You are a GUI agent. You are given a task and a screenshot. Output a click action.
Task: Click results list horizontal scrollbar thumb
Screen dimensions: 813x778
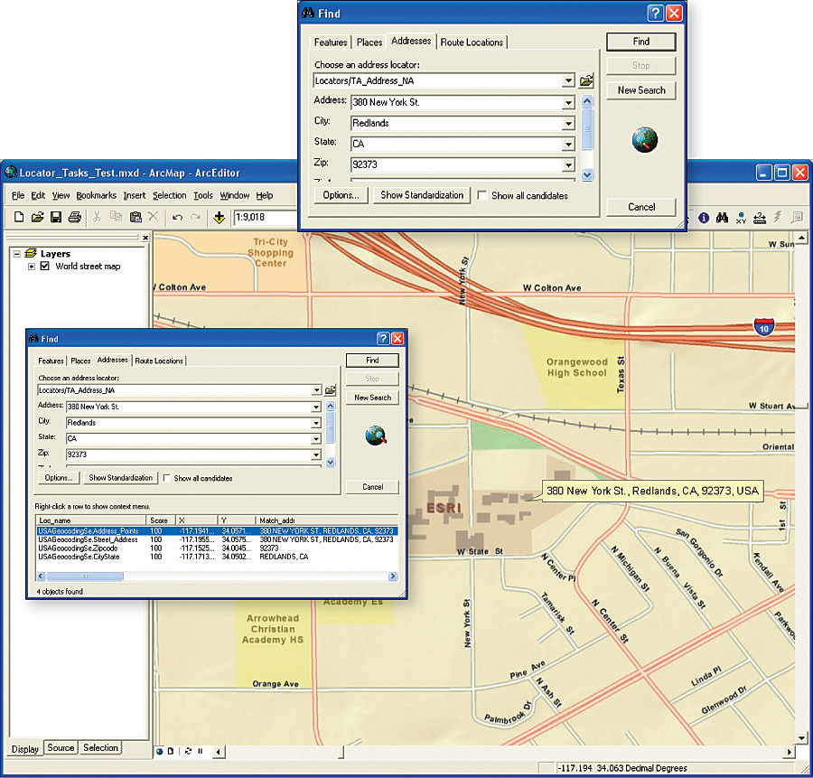click(85, 576)
